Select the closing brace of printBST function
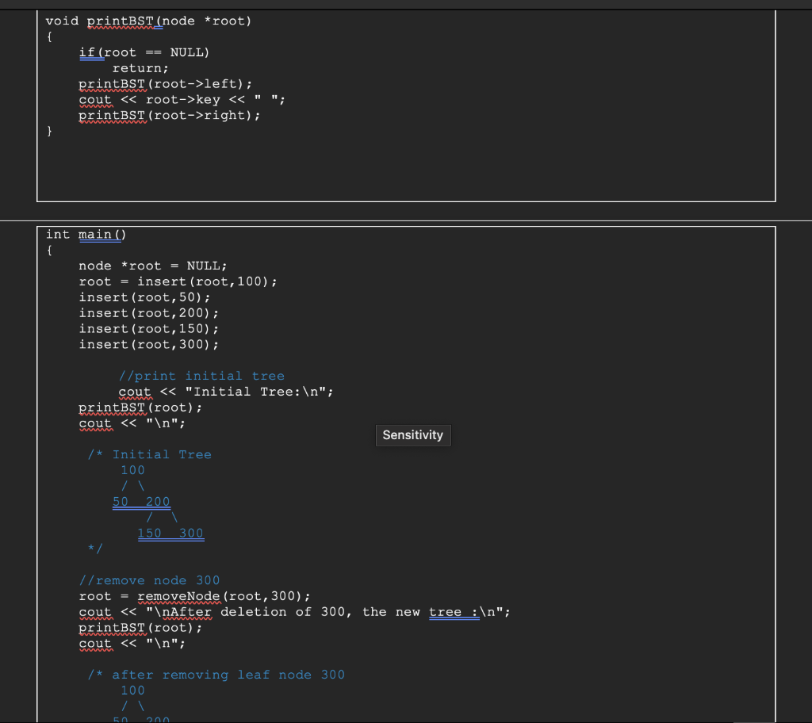Viewport: 812px width, 723px height. pos(49,131)
